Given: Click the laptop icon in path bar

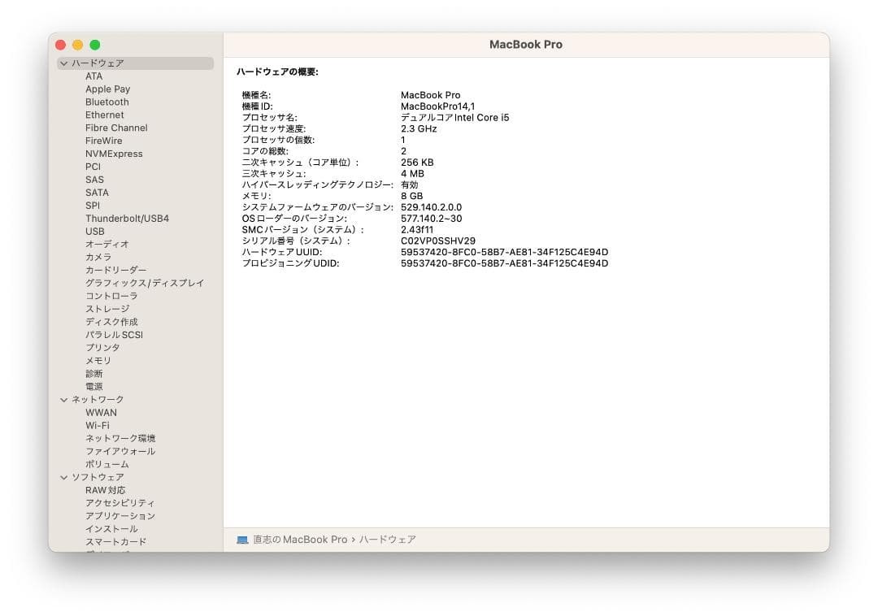Looking at the screenshot, I should pos(242,540).
